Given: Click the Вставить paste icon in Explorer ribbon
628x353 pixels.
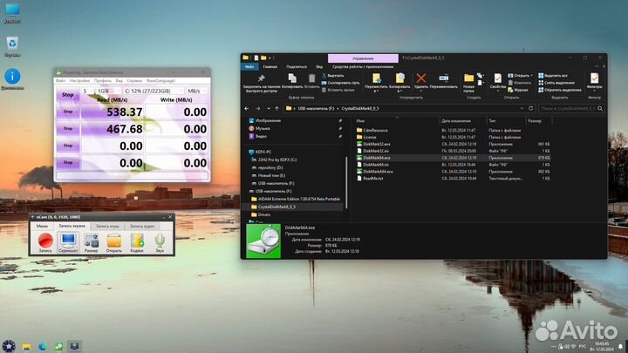Looking at the screenshot, I should (x=311, y=78).
